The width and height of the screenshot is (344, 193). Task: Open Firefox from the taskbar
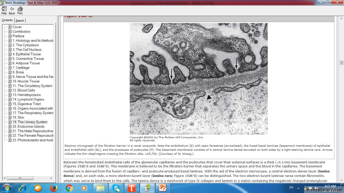point(53,188)
